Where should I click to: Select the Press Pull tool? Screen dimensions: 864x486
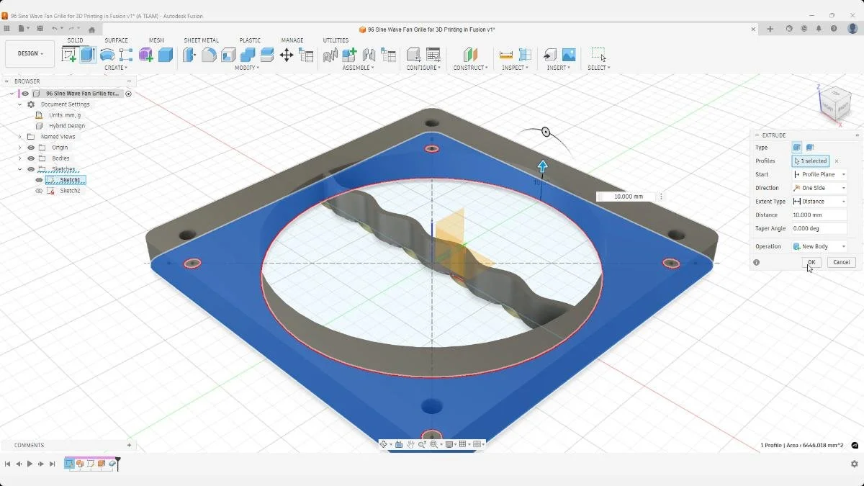click(x=189, y=55)
